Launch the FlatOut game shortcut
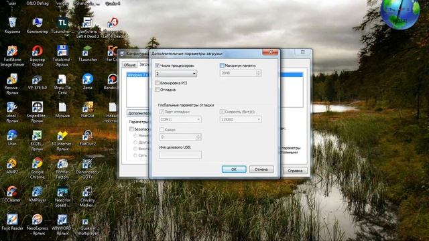Image resolution: width=429 pixels, height=241 pixels. (x=88, y=110)
